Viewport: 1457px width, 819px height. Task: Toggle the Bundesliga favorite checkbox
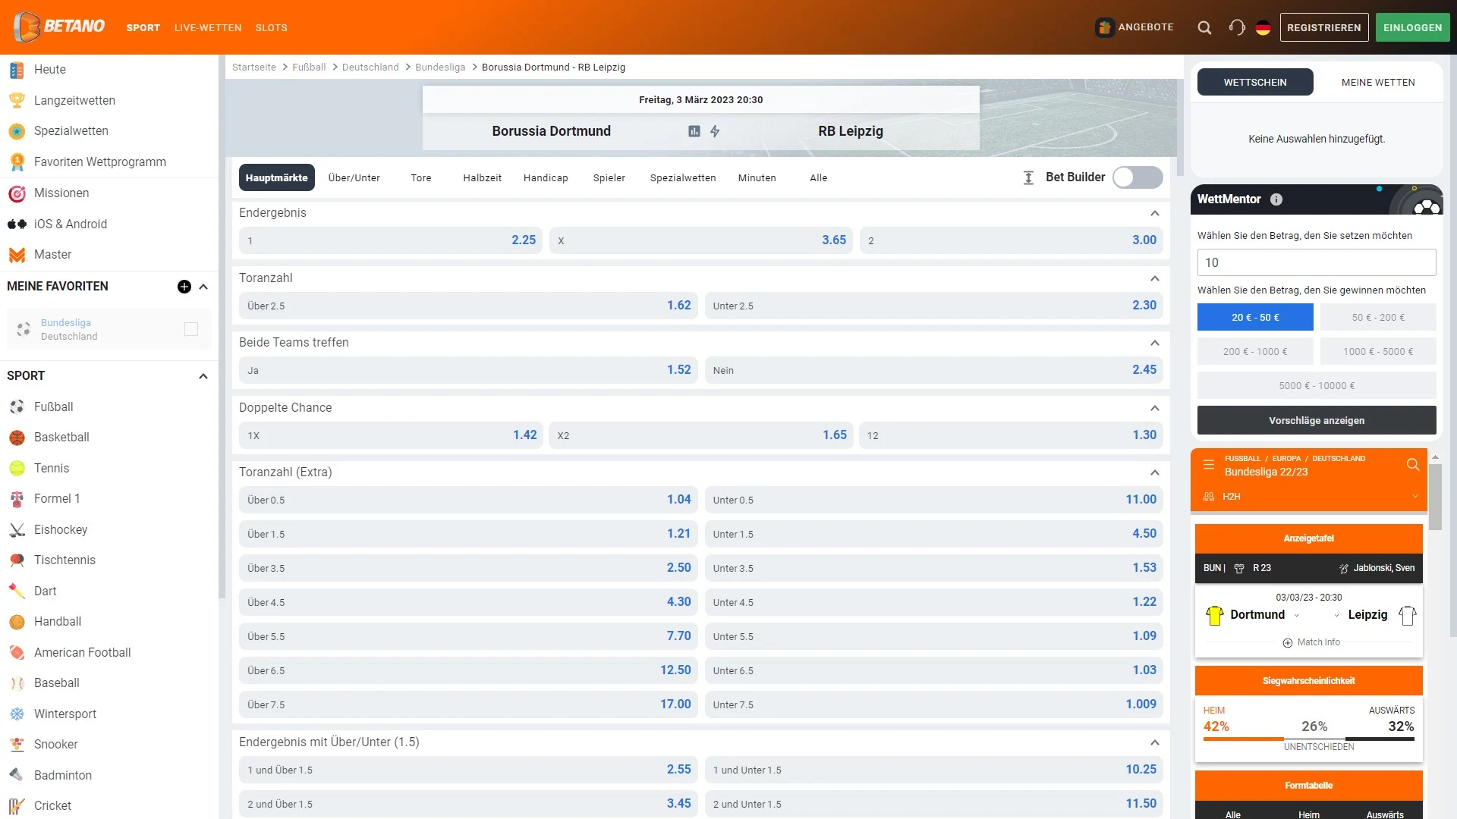click(191, 329)
